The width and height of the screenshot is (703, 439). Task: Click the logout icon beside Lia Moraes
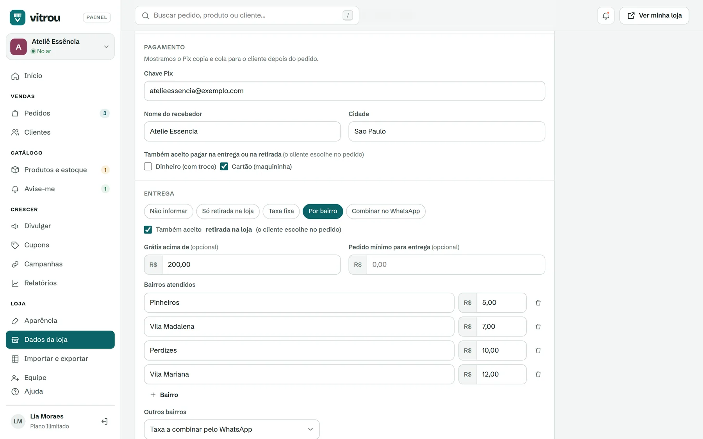104,421
